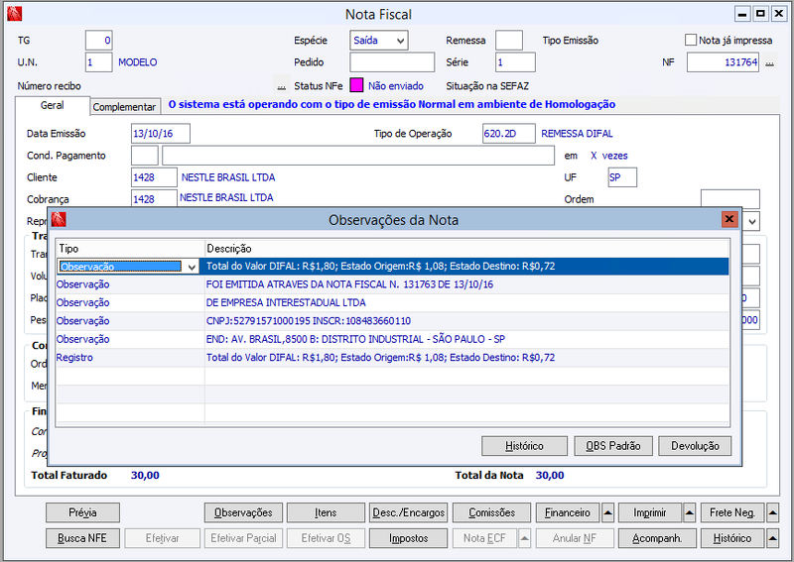Click the Devolução button

(695, 446)
